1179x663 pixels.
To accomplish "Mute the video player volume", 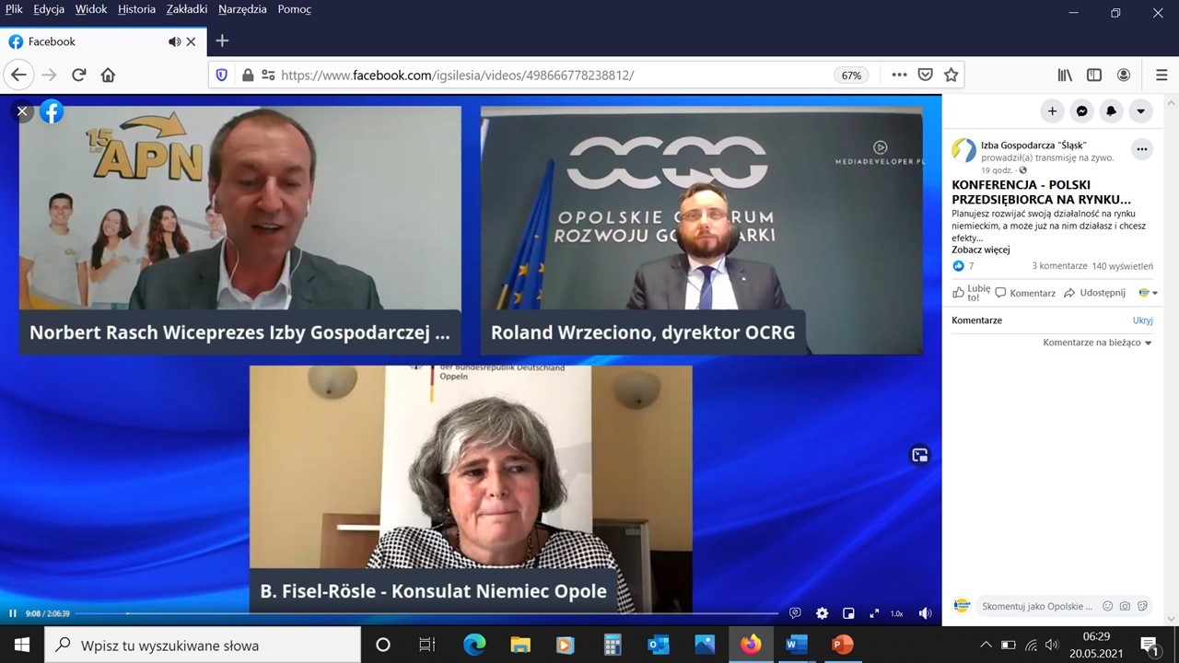I will 925,613.
